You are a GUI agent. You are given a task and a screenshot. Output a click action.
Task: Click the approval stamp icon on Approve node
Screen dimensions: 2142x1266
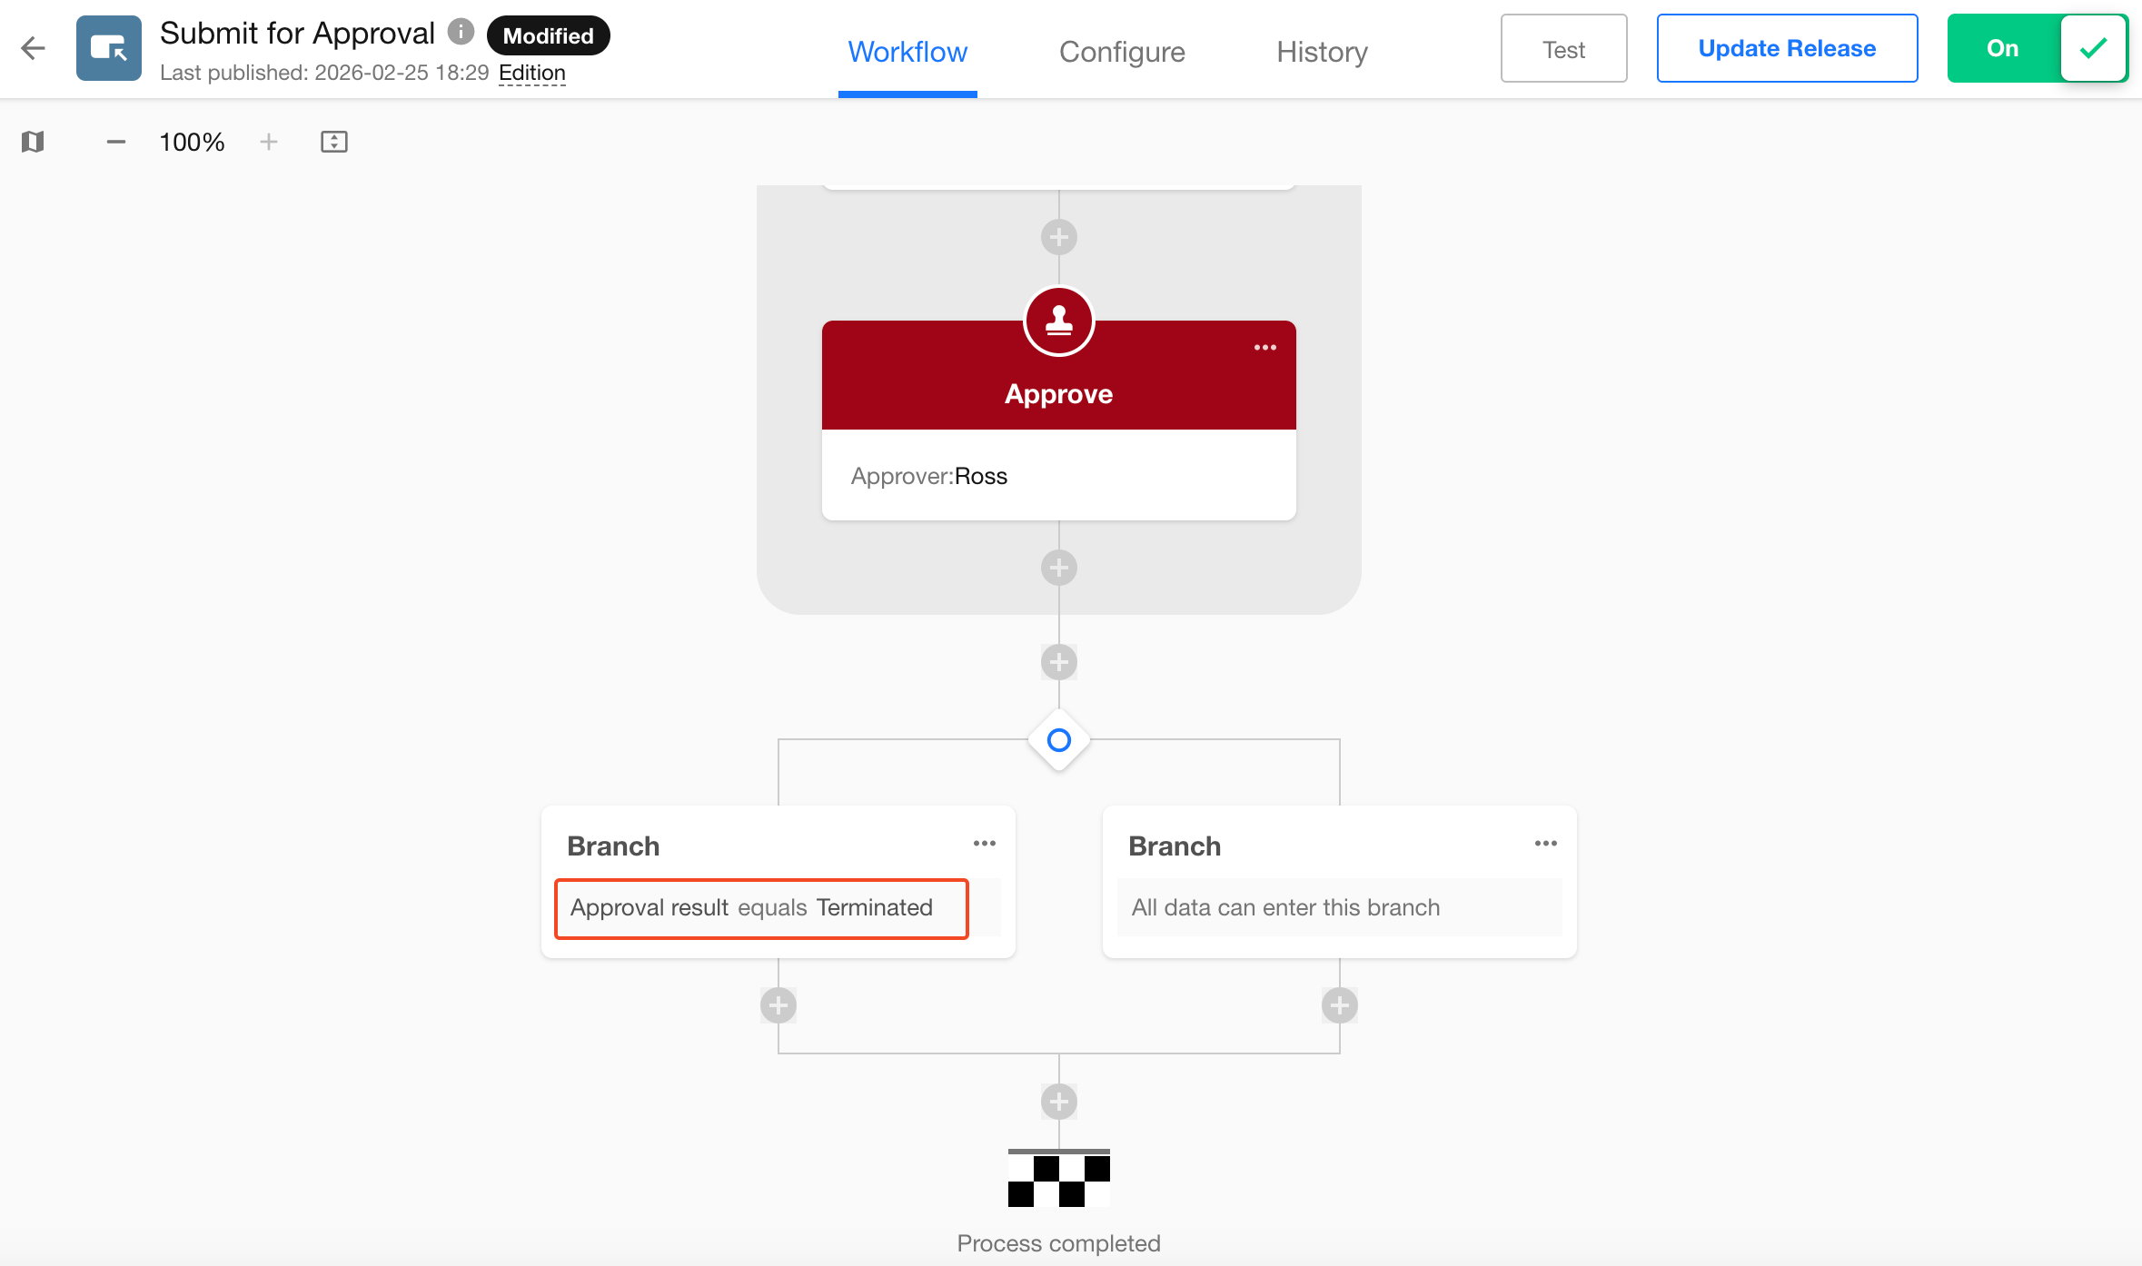1058,321
